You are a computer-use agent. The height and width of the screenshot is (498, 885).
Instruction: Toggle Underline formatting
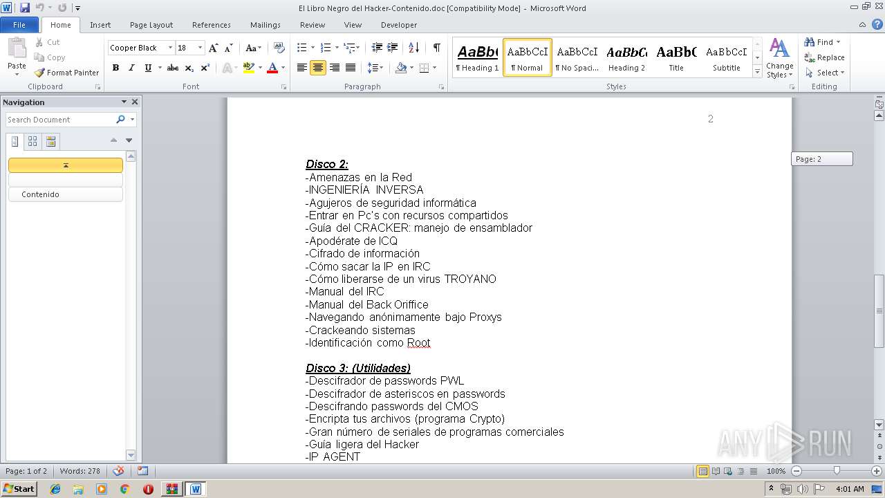(x=147, y=68)
